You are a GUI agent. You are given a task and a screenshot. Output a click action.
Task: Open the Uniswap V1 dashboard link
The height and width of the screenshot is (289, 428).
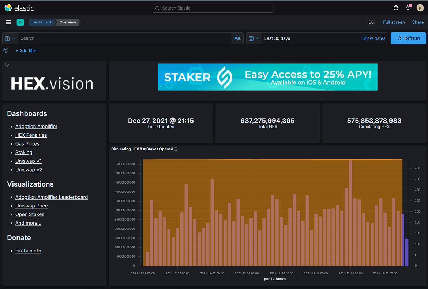click(29, 161)
